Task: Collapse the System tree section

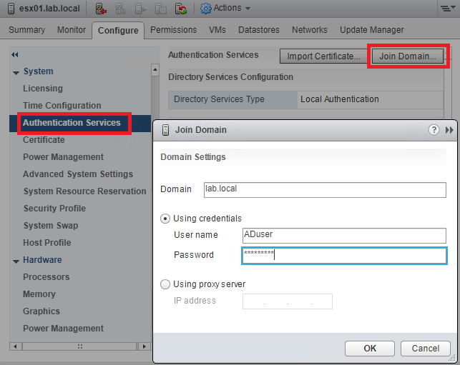Action: pos(16,72)
